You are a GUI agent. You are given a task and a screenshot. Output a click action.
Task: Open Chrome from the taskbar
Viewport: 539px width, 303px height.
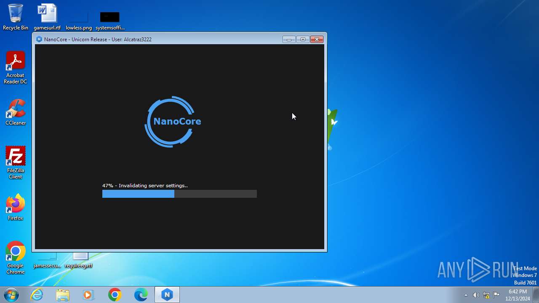[115, 295]
